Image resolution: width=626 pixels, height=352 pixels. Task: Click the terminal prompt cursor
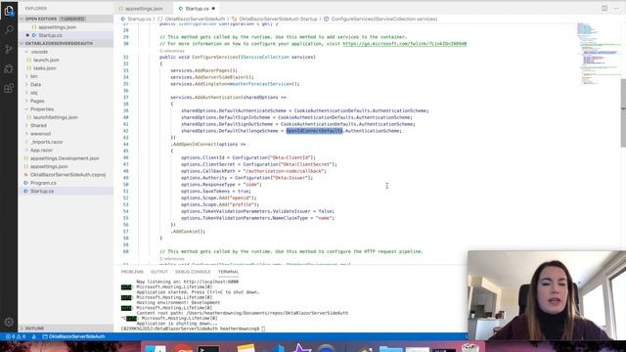[x=263, y=329]
